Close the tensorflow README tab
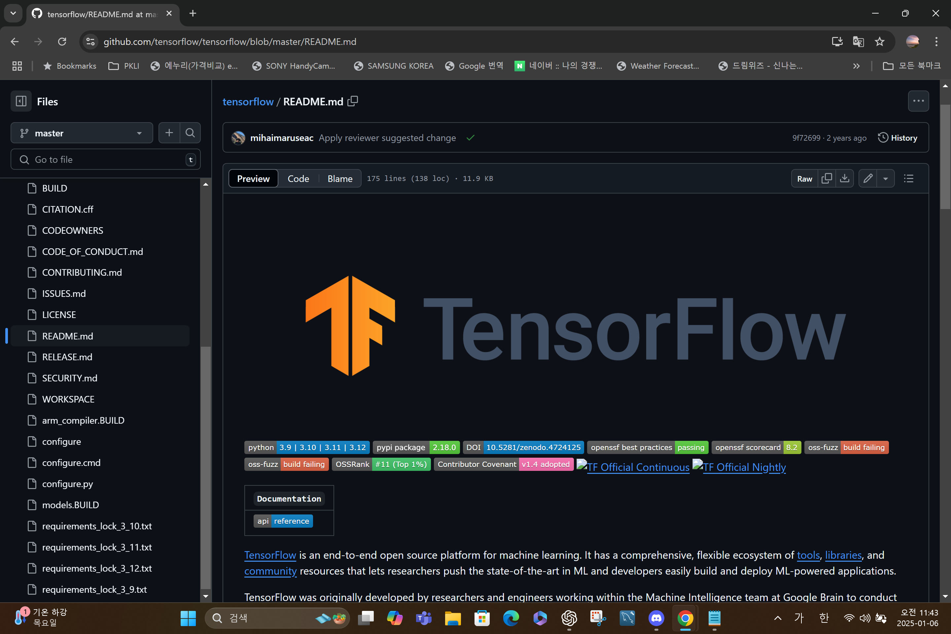 169,13
